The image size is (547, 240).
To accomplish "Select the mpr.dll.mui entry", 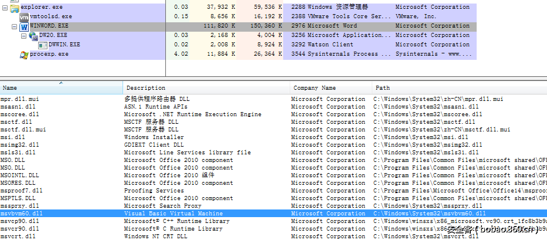I will [20, 99].
